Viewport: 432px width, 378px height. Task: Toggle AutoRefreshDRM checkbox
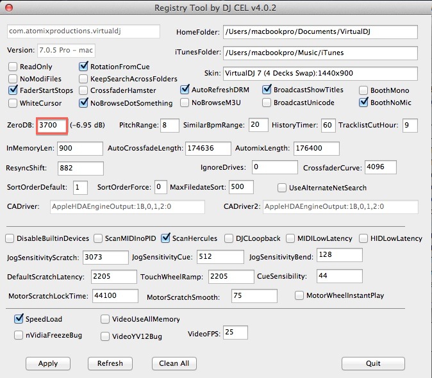click(185, 90)
